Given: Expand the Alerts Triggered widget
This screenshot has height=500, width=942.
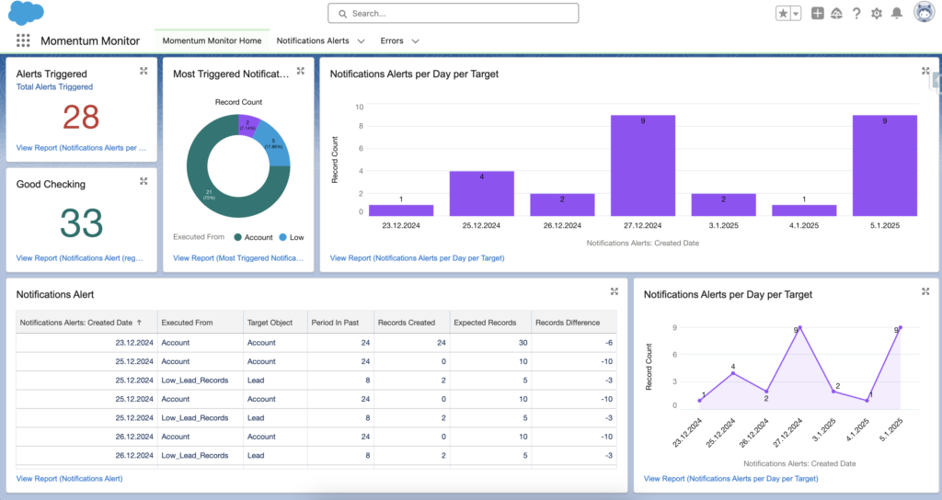Looking at the screenshot, I should [144, 71].
